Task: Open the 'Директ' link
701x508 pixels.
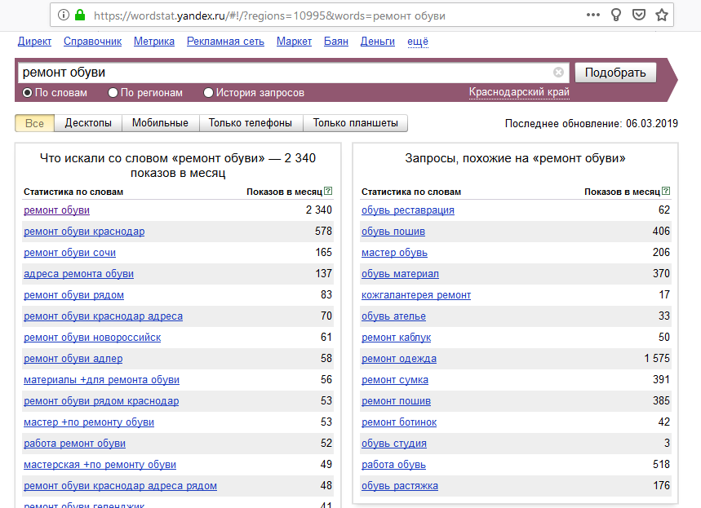Action: [x=34, y=41]
